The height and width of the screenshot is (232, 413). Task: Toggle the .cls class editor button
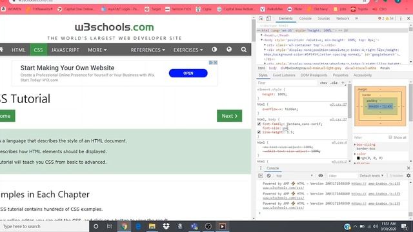[x=334, y=83]
